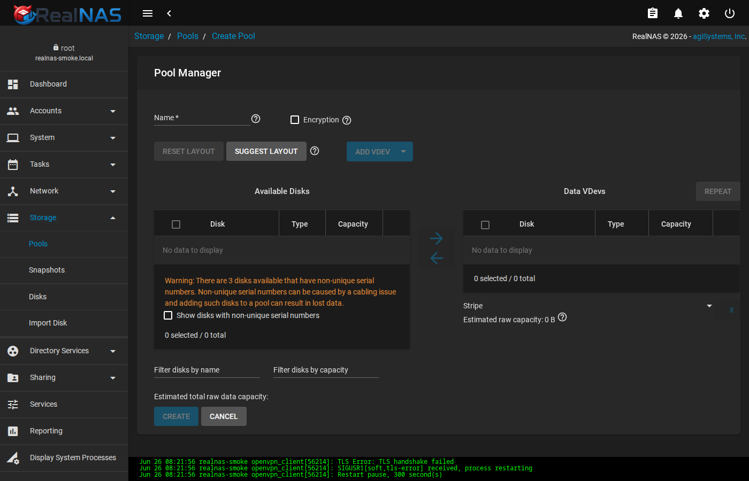The width and height of the screenshot is (749, 481).
Task: Open the task manager clipboard icon
Action: click(653, 13)
